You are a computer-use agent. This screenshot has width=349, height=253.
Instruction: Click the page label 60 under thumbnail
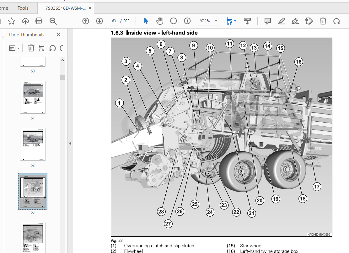pos(33,71)
